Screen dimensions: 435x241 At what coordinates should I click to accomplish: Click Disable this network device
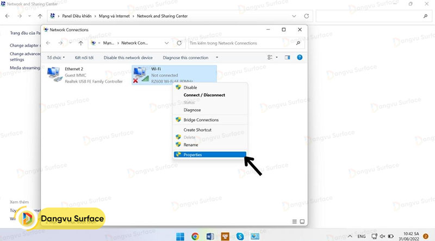tap(128, 58)
